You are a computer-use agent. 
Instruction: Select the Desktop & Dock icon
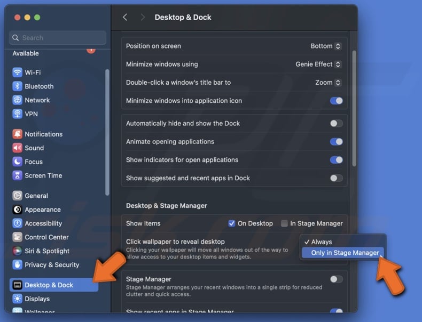coord(17,285)
